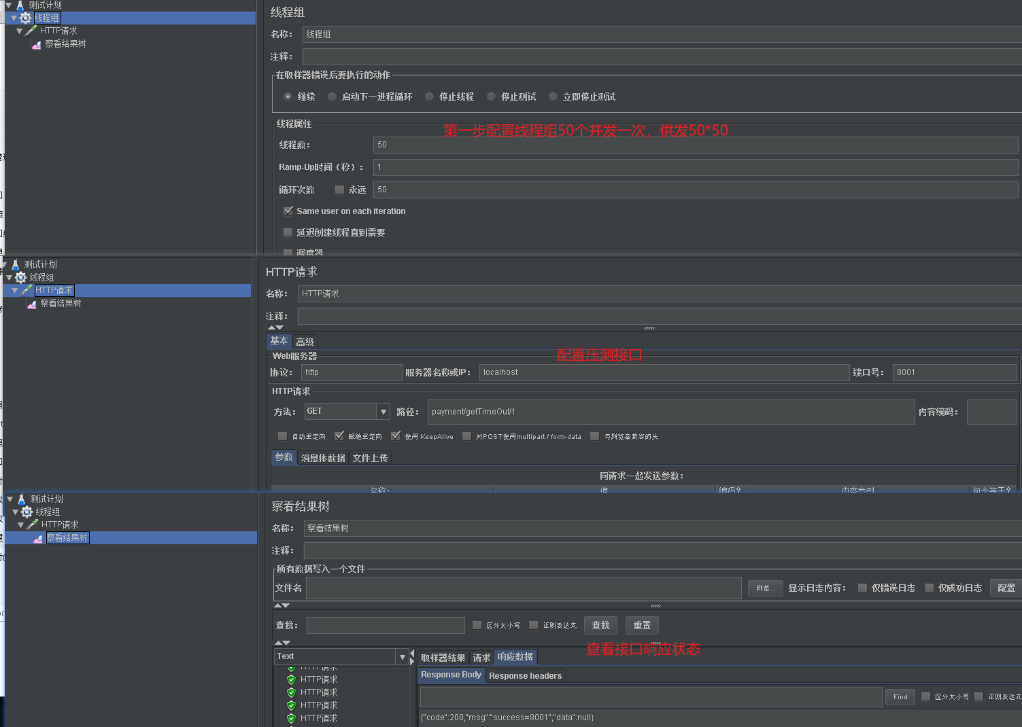Enable 延迟创建线程直到需要 checkbox
Image resolution: width=1022 pixels, height=727 pixels.
click(x=288, y=232)
